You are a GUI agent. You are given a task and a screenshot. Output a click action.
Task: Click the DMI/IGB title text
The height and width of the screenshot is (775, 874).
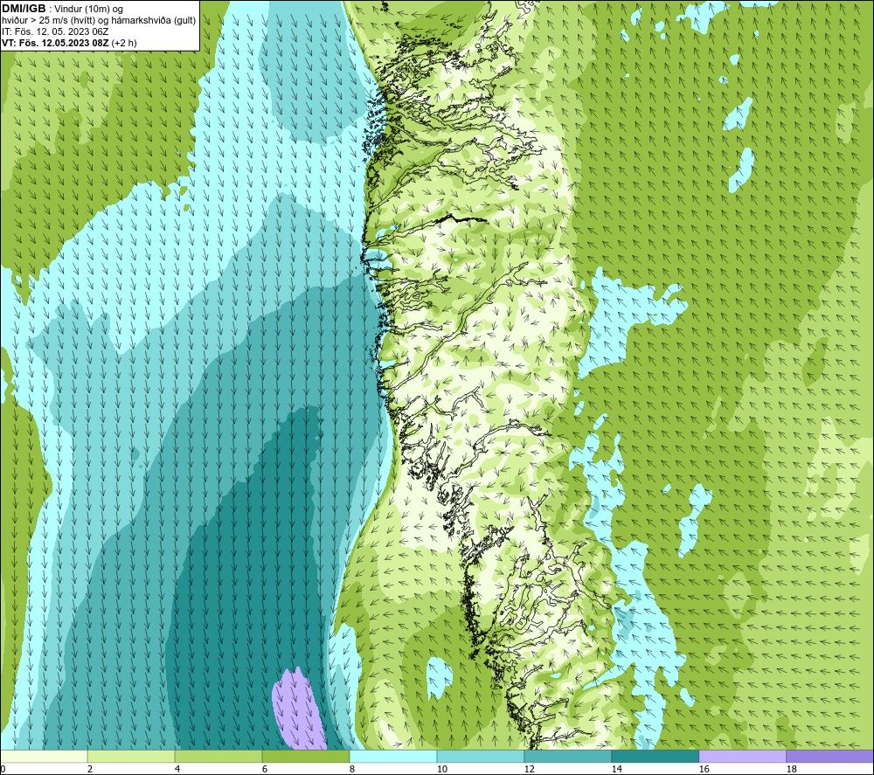(24, 9)
